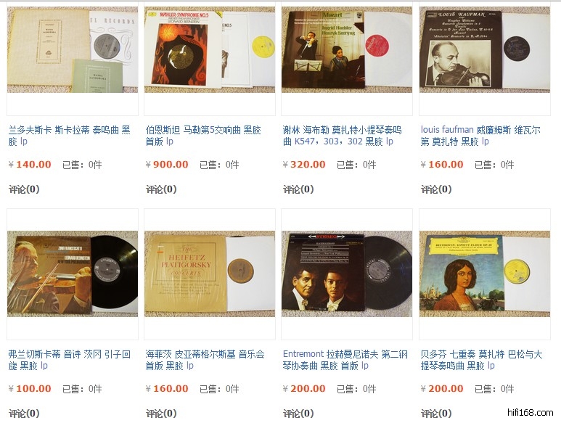Open the Heifetz Piatigorsky Concerts album image
The height and width of the screenshot is (423, 561).
210,274
